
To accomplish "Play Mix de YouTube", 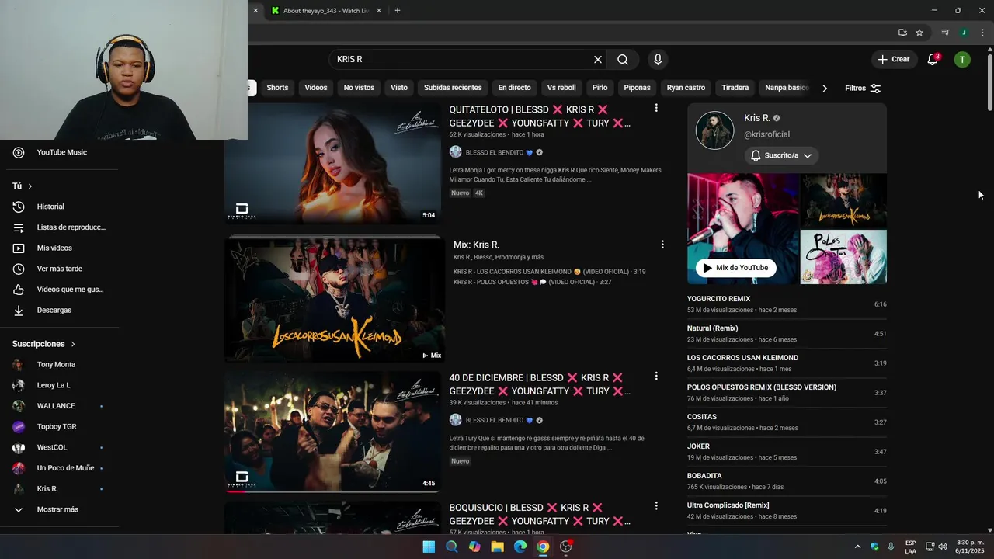I will pos(735,268).
